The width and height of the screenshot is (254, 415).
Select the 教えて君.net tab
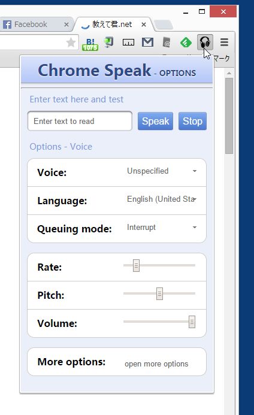point(114,25)
